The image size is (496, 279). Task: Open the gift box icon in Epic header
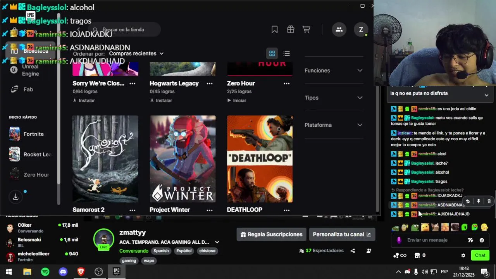291,29
